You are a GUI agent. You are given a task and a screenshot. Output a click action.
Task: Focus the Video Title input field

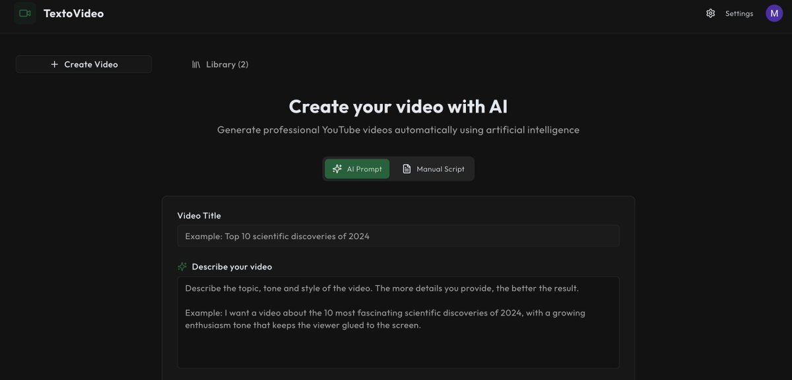(x=399, y=236)
